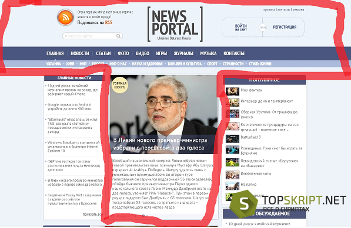Screen dimensions: 351x228
Task: Click the Регистрация button
Action: (285, 27)
